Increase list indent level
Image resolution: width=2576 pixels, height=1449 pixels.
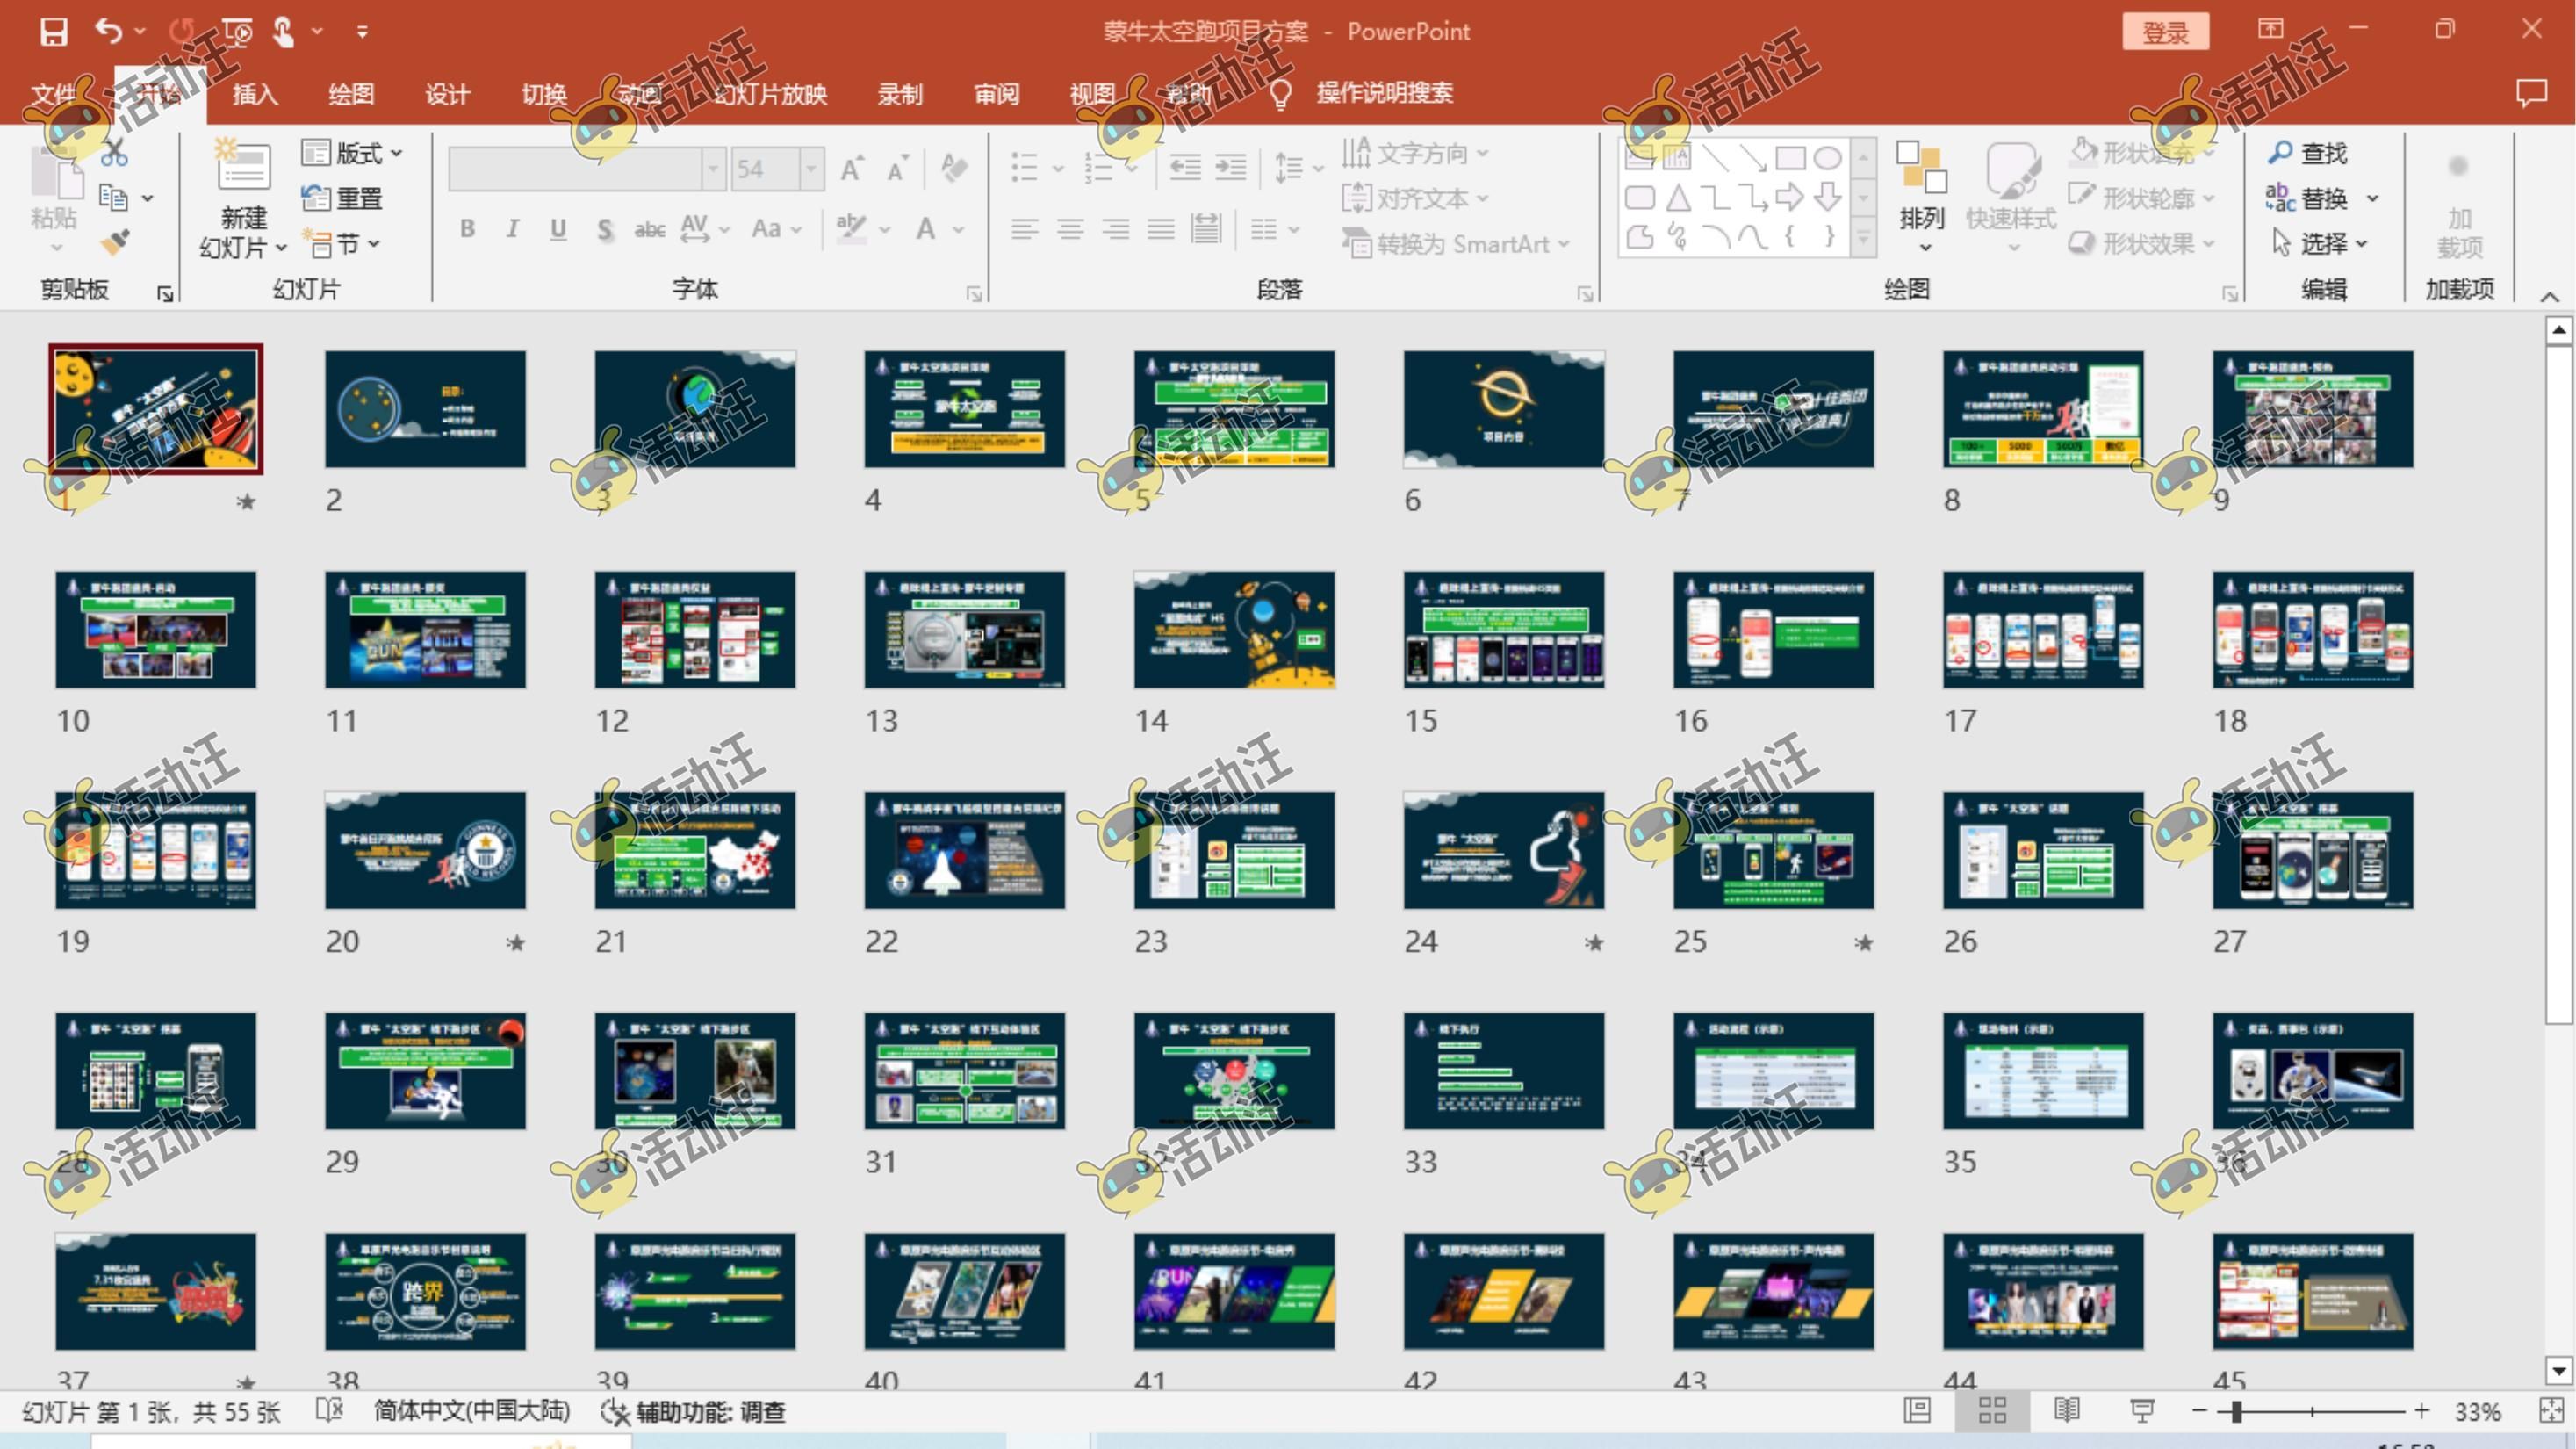[1230, 167]
